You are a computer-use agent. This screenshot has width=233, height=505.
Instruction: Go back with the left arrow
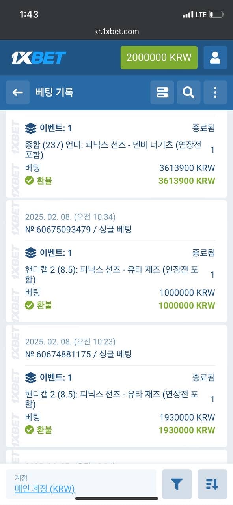pos(18,92)
